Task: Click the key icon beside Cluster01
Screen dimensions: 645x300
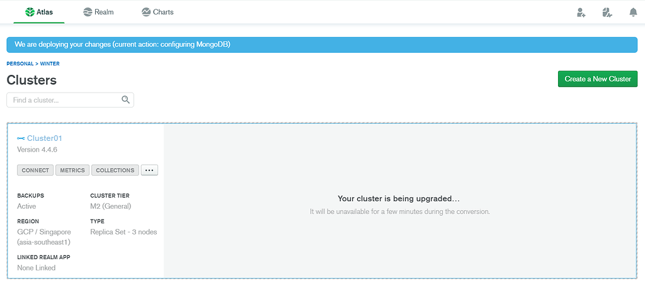Action: point(21,138)
